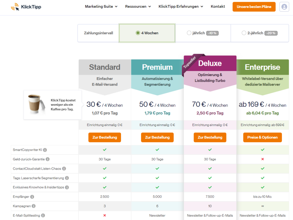This screenshot has width=293, height=220.
Task: Open the Kontakt page
Action: 218,7
